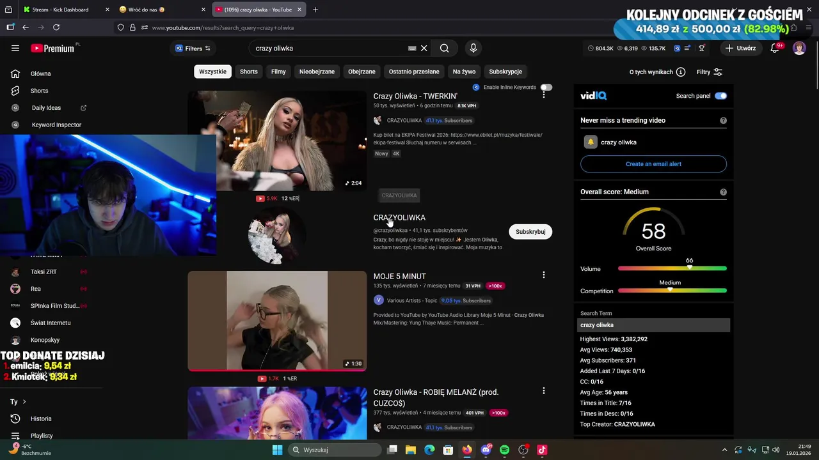Open Spotify from the taskbar
This screenshot has height=460, width=819.
[504, 450]
